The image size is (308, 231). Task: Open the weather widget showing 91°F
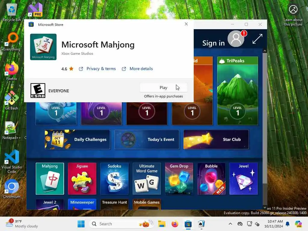[22, 224]
